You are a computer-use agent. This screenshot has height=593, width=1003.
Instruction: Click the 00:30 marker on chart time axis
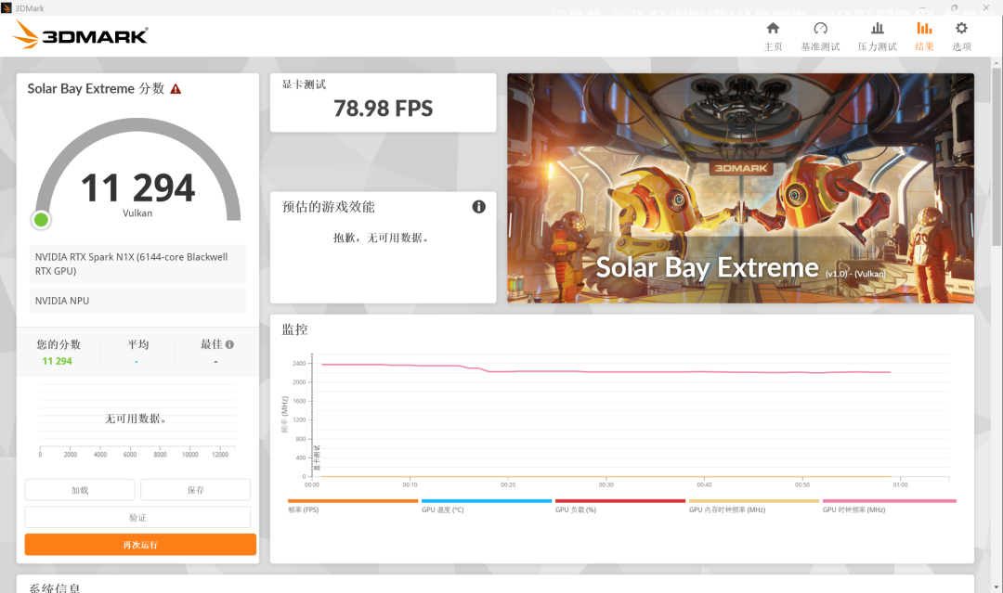click(x=606, y=485)
